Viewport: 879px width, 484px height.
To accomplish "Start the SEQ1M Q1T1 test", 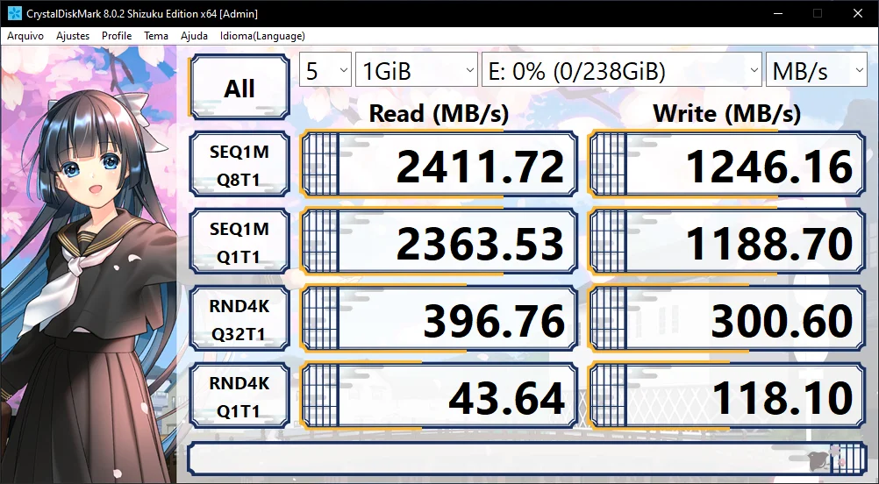I will click(x=239, y=242).
